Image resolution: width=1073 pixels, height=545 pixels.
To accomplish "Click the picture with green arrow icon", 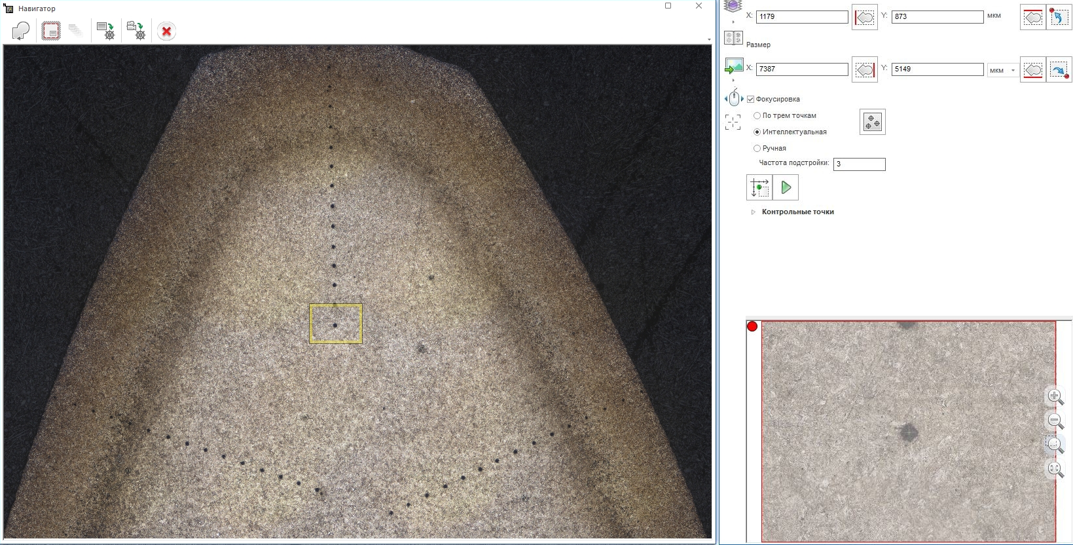I will pos(734,66).
